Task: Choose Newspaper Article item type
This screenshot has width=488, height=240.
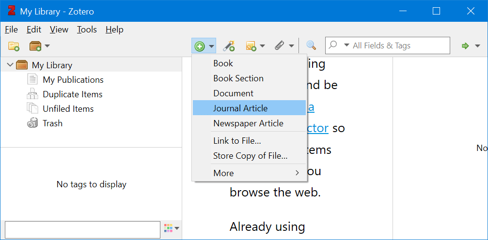Action: click(x=249, y=123)
